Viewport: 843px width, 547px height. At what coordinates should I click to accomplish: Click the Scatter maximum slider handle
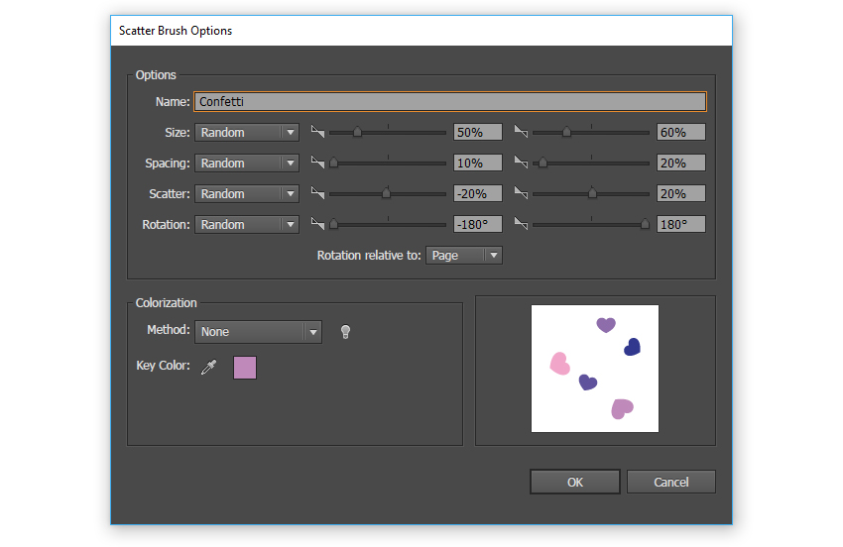point(592,193)
